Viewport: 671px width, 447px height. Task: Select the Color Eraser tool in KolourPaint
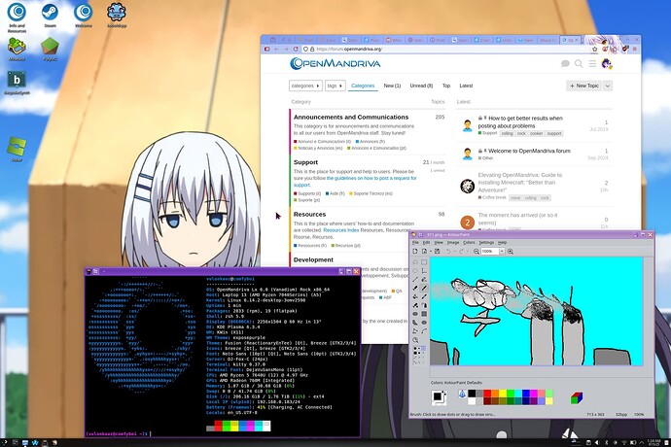(x=415, y=305)
